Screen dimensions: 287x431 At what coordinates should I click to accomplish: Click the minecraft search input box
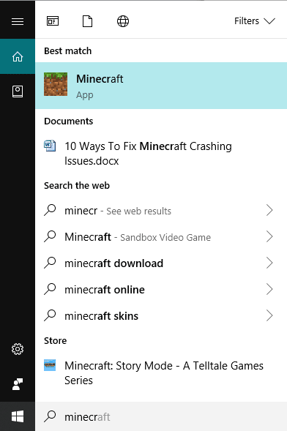pyautogui.click(x=161, y=416)
